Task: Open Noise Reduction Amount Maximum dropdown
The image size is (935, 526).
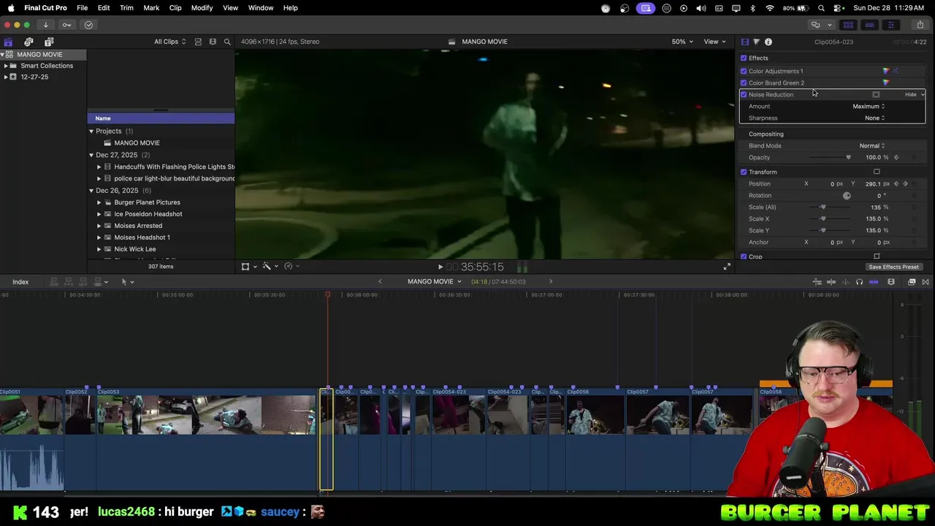Action: click(869, 106)
